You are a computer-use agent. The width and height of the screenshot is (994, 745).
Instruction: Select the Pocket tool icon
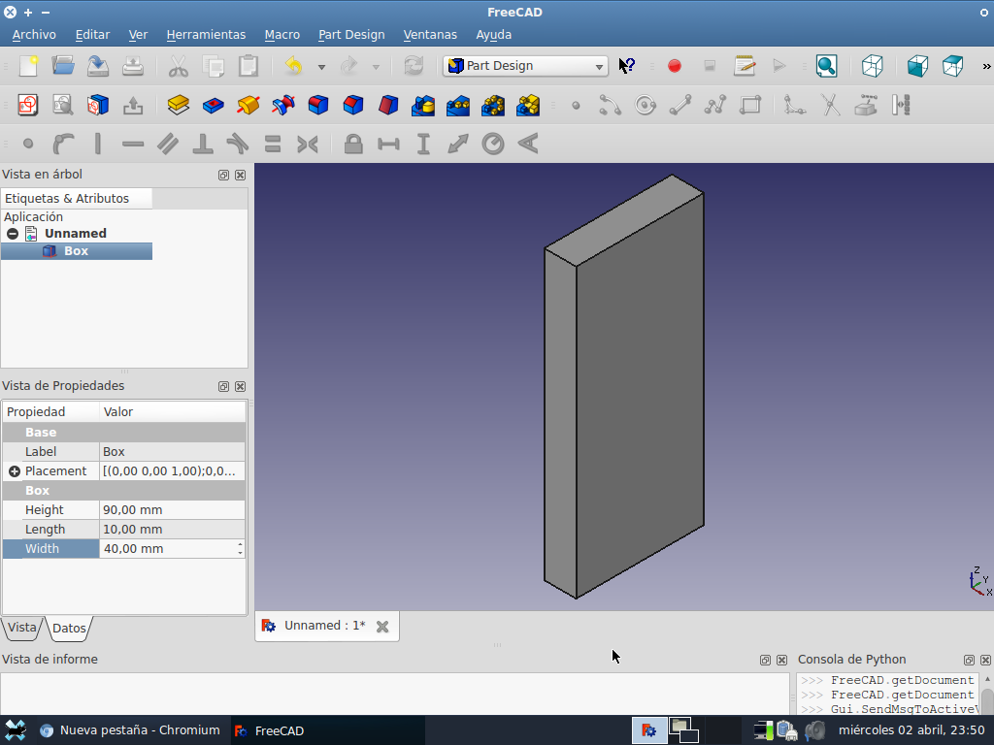point(213,105)
